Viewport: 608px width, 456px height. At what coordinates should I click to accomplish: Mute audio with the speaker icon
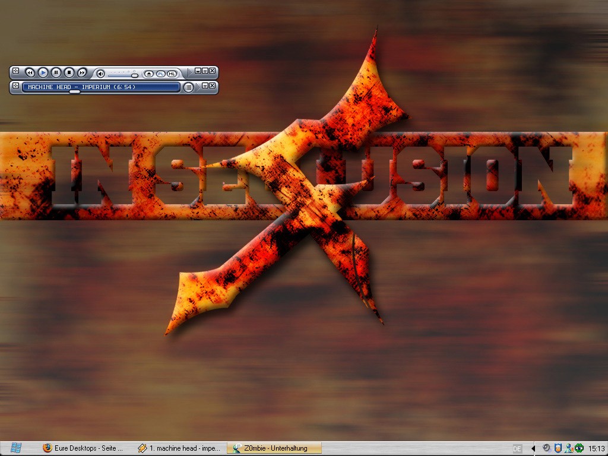click(x=100, y=74)
